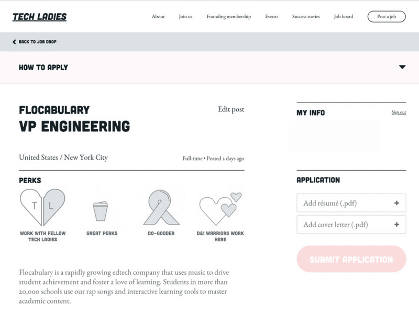Expand the How to Apply section header
The width and height of the screenshot is (419, 314).
(210, 67)
